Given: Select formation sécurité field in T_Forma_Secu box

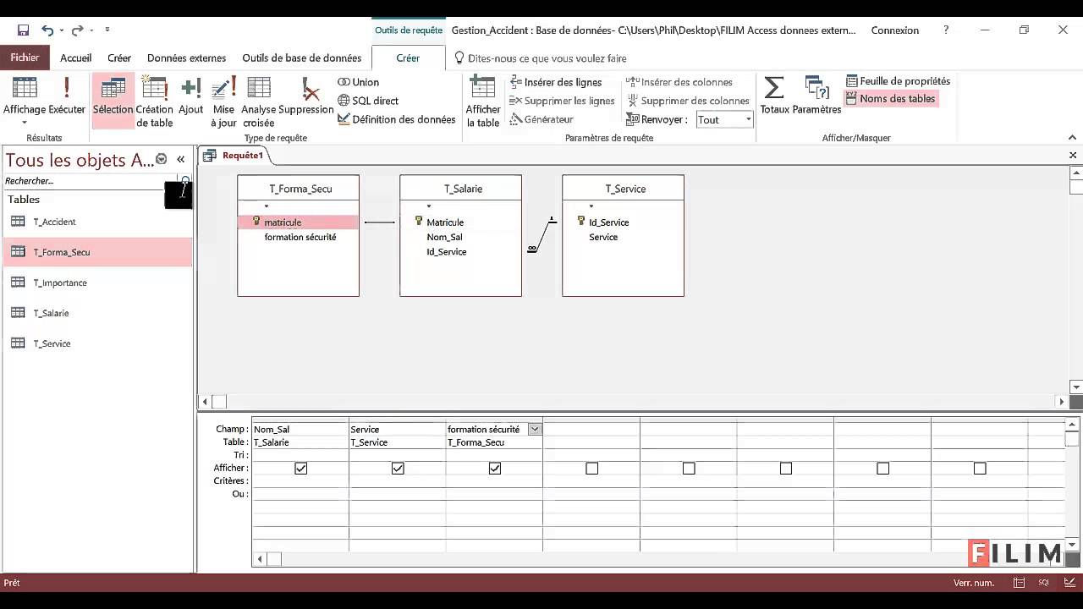Looking at the screenshot, I should [x=300, y=237].
